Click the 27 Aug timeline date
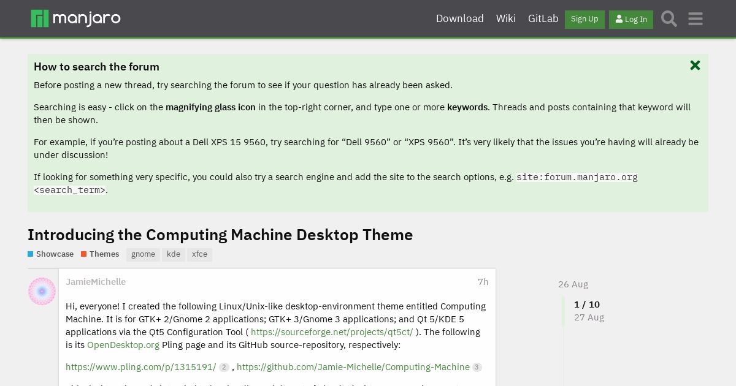This screenshot has width=736, height=386. click(589, 317)
